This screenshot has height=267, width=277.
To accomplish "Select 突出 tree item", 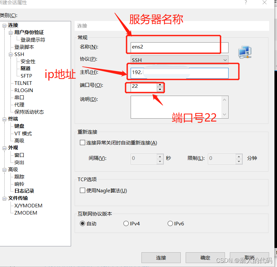I will pos(19,162).
